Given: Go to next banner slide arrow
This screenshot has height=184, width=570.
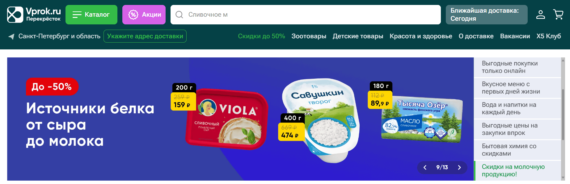Looking at the screenshot, I should coord(459,167).
